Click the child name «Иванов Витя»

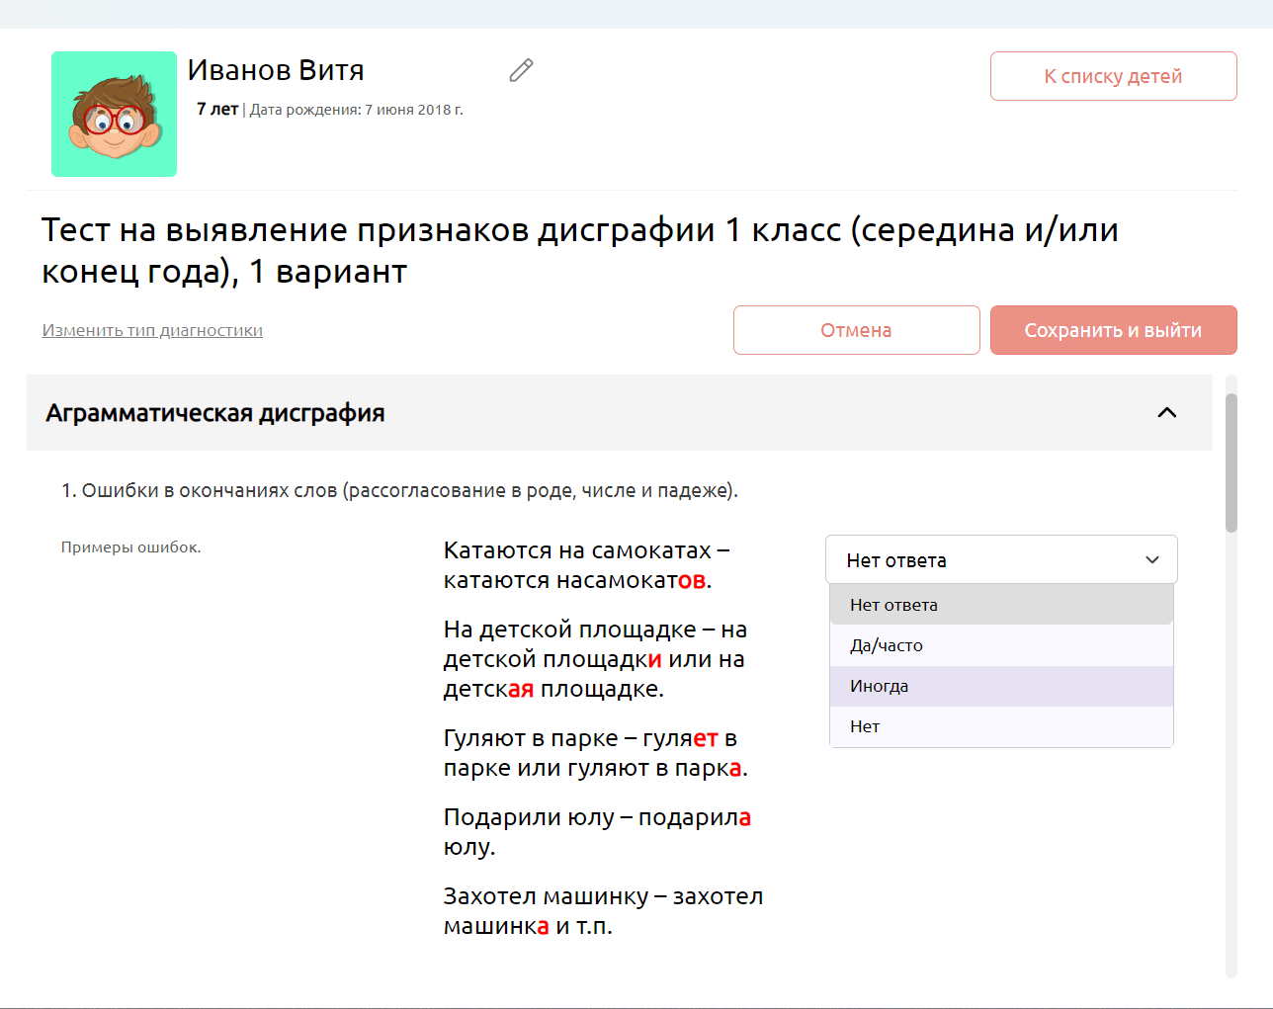[x=276, y=70]
